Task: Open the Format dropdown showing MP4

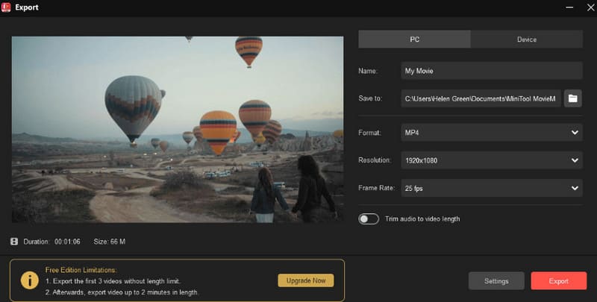Action: [491, 133]
